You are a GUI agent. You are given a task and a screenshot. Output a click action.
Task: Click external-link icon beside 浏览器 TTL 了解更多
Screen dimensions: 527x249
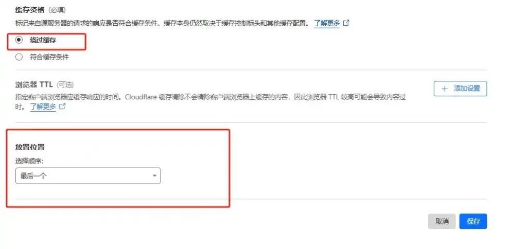(62, 107)
